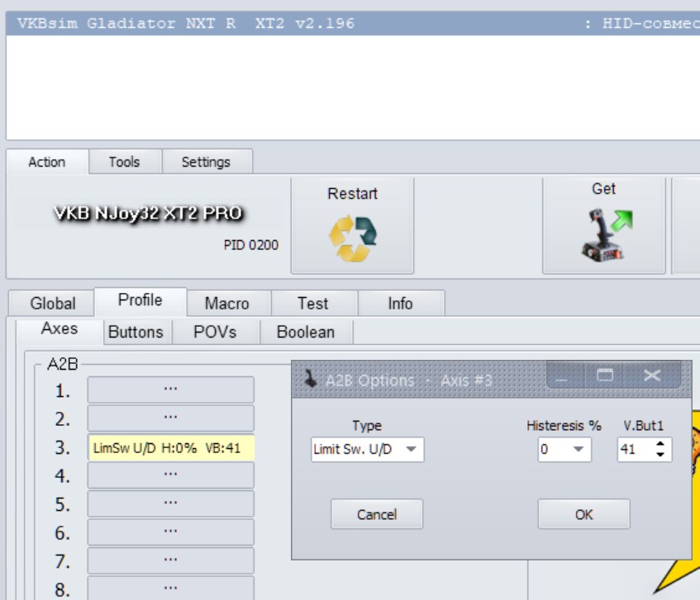
Task: Switch to the Global tab
Action: tap(52, 304)
